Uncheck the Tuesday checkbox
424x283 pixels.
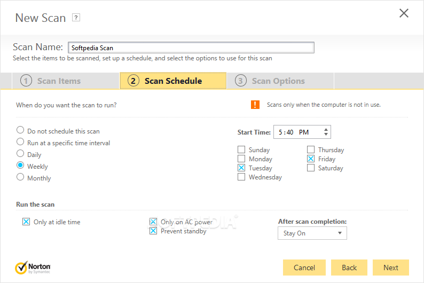(x=241, y=168)
